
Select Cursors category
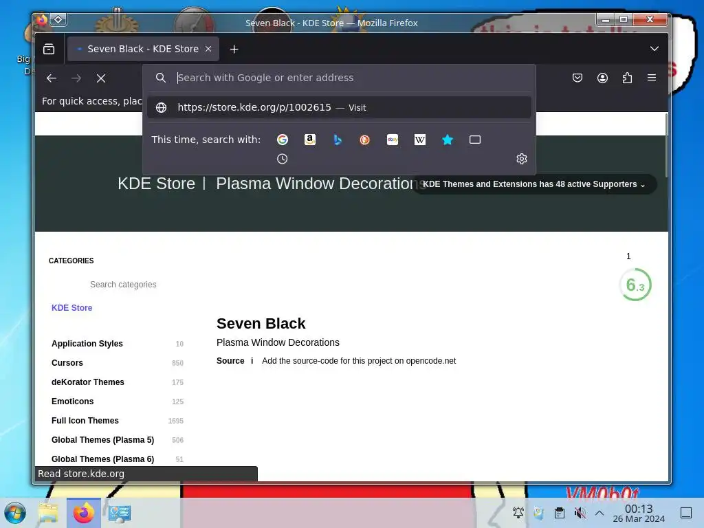pos(67,363)
